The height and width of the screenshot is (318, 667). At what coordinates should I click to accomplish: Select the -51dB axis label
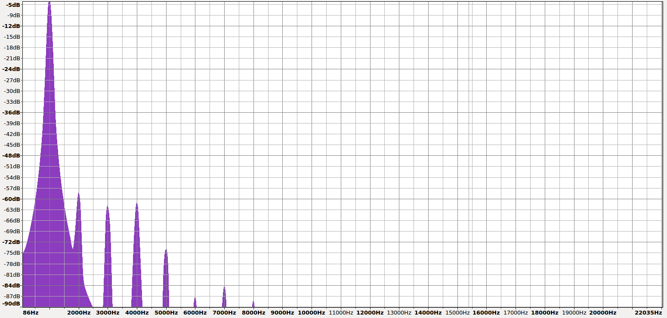pos(12,166)
